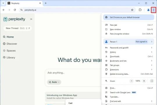Open Introducing our Windows App banner
Screen dimensions: 157x105
point(73,97)
